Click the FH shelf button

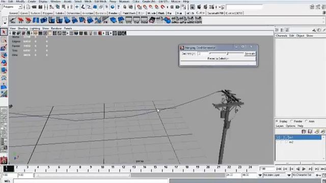(105, 20)
